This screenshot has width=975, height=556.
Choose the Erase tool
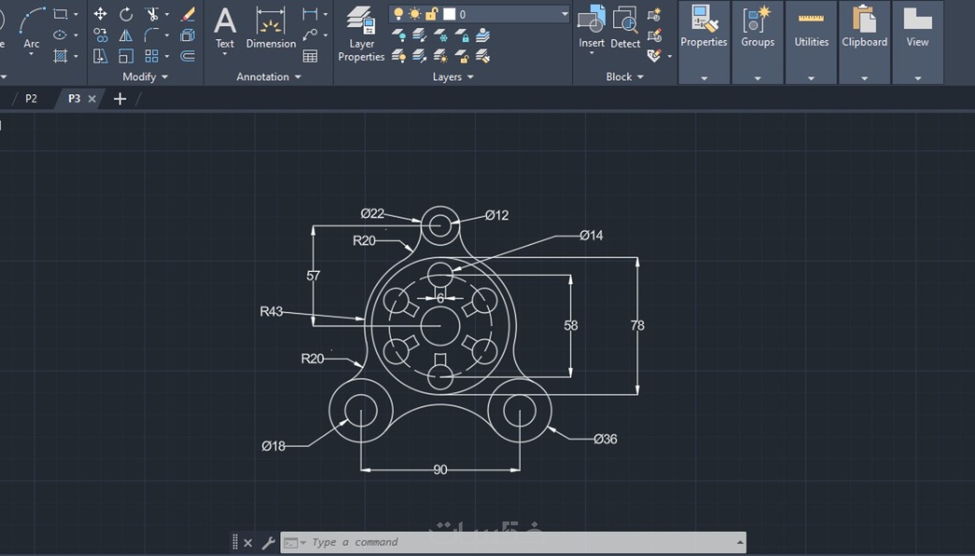[188, 14]
